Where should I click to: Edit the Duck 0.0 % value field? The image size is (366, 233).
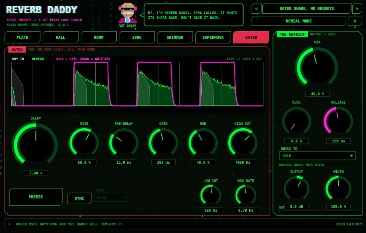point(297,141)
